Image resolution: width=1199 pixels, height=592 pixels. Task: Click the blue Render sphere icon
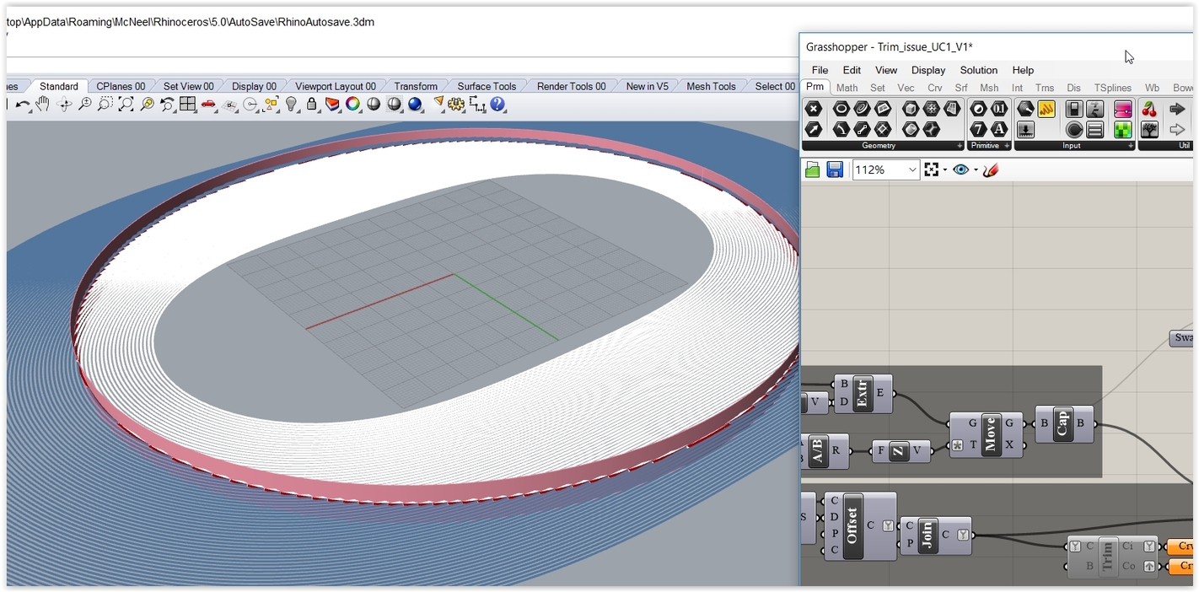(415, 105)
